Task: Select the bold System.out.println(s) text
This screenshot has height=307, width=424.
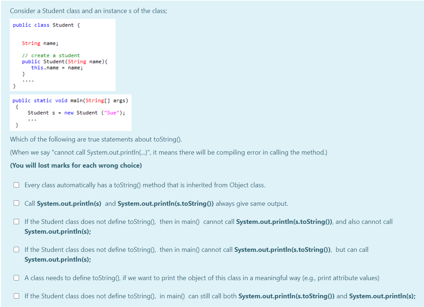Action: coord(69,203)
